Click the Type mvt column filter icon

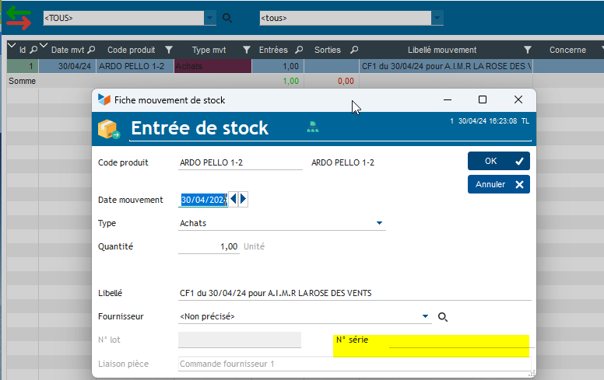click(247, 50)
